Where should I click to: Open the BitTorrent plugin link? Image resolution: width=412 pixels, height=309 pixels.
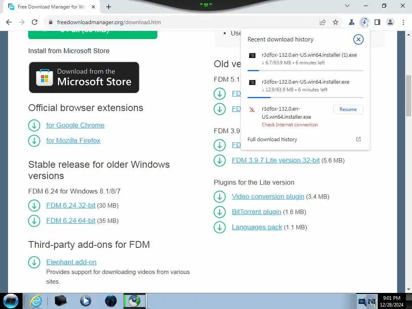point(256,212)
